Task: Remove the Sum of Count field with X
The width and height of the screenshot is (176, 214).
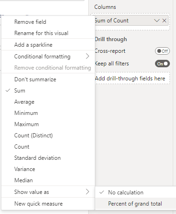Action: click(x=164, y=21)
